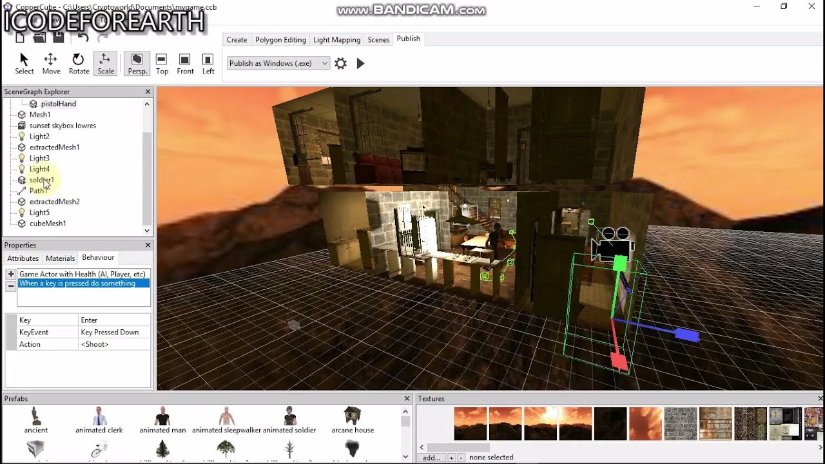Screen dimensions: 825x464
Task: Close the SceneGraph Explorer panel
Action: pos(148,92)
